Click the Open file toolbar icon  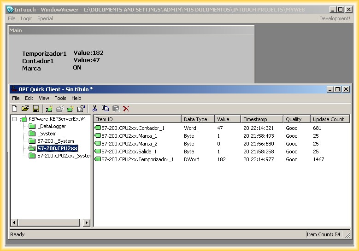25,109
